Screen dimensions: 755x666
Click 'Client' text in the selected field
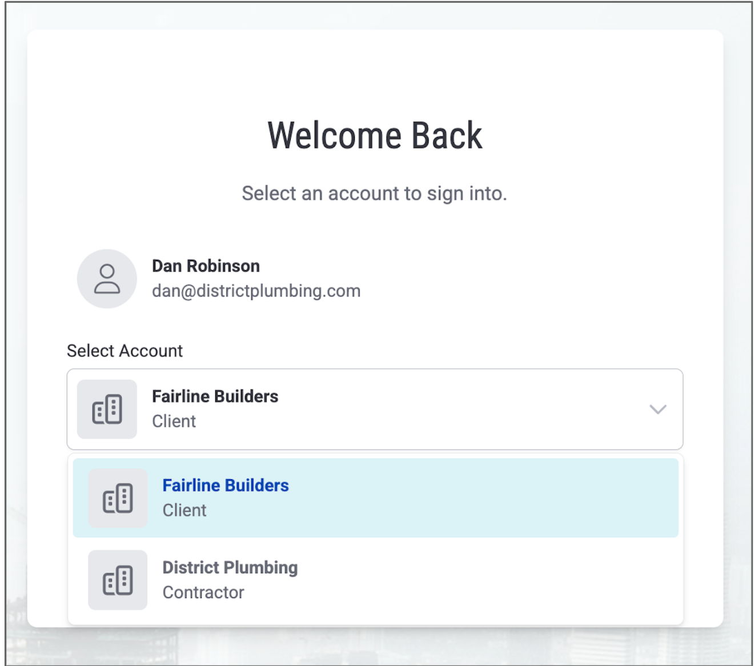(174, 422)
